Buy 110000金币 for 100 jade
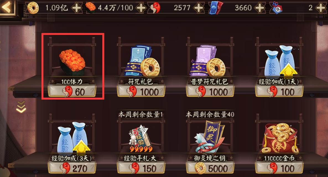Image resolution: width=328 pixels, height=177 pixels. 279,168
